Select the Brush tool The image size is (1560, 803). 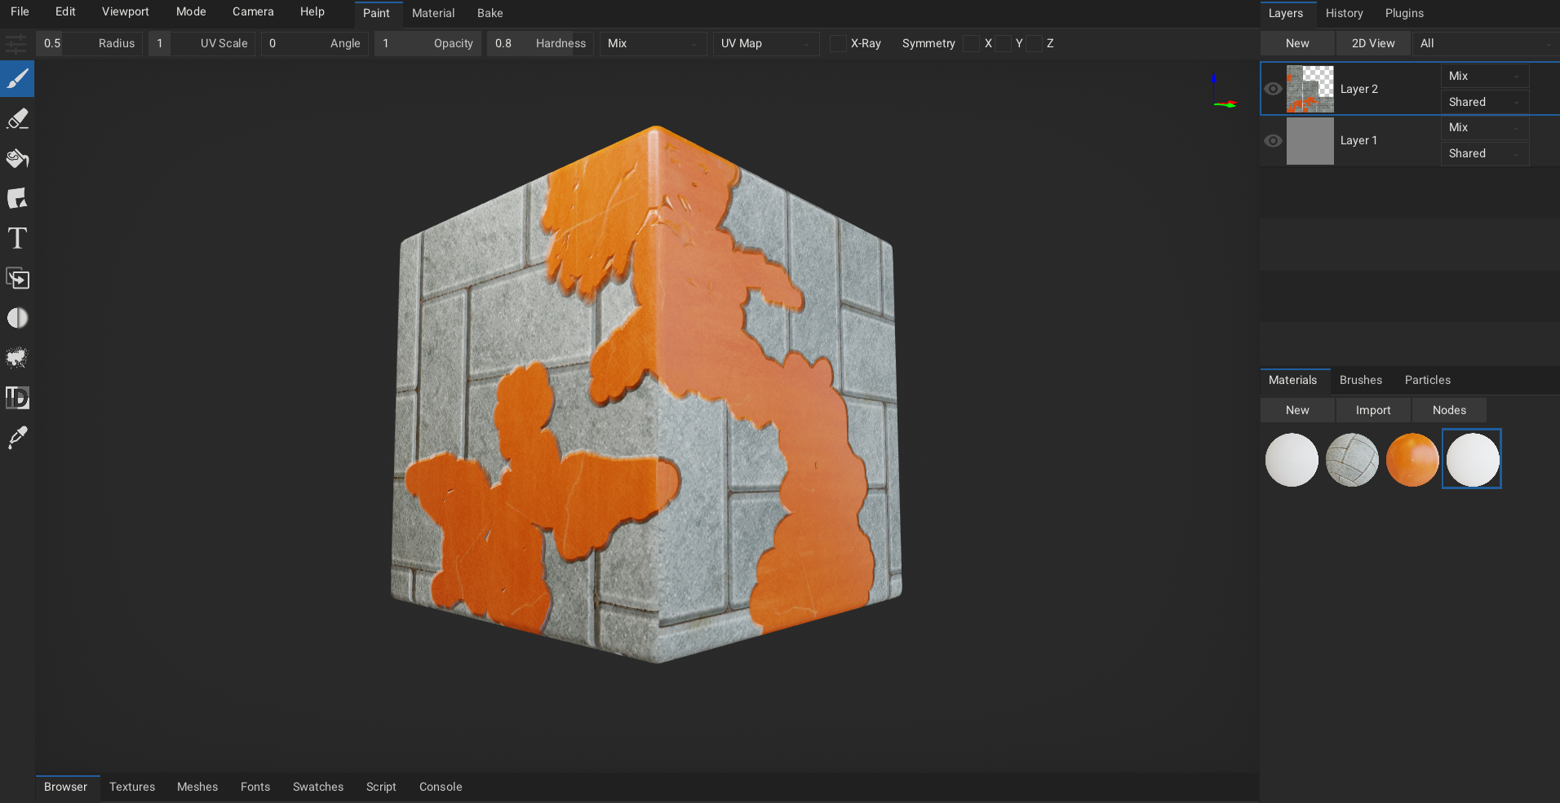[17, 79]
